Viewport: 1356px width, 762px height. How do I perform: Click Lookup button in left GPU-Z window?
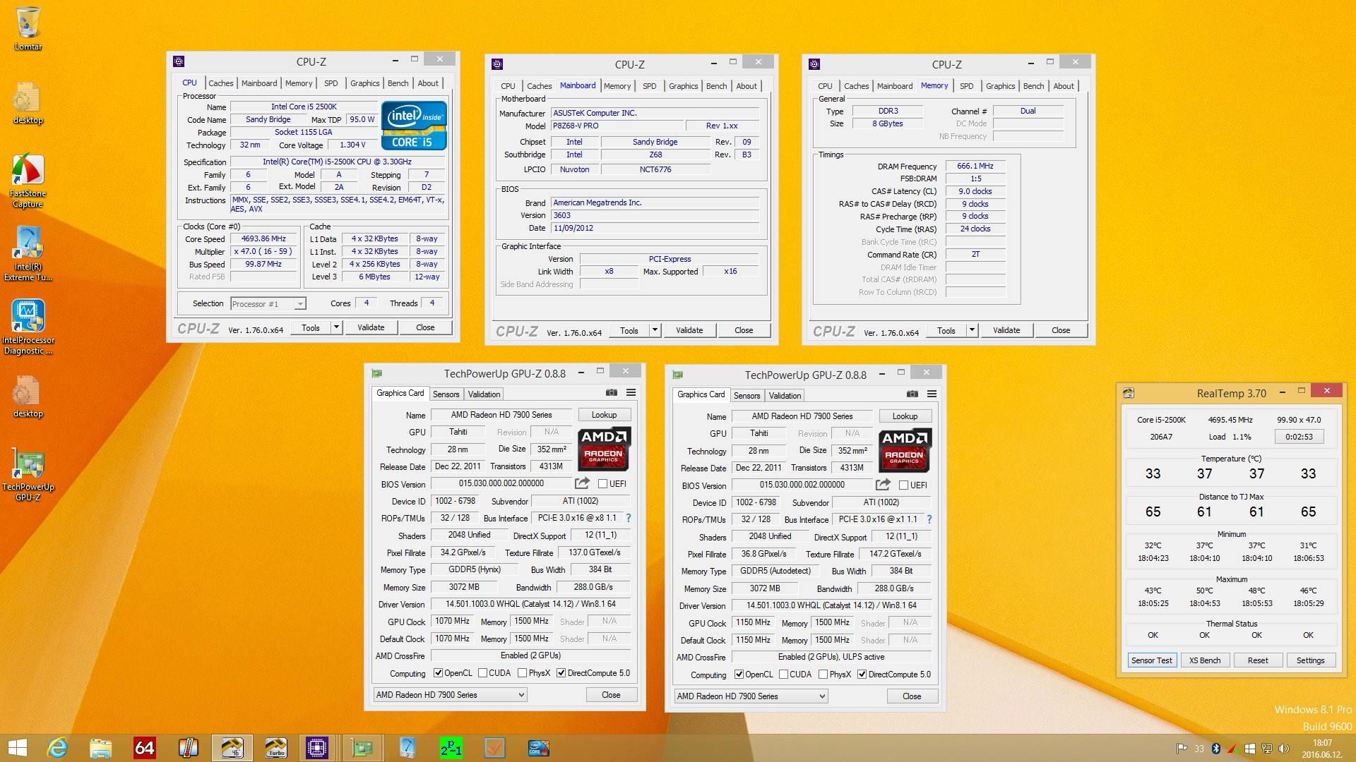tap(604, 415)
